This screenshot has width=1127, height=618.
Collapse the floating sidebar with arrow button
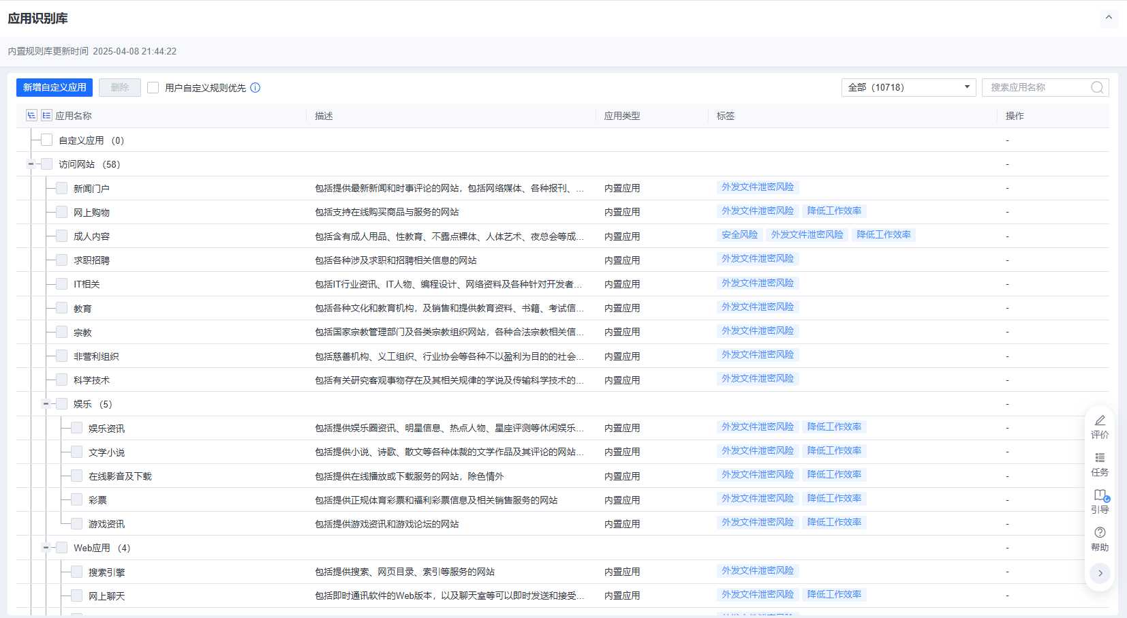tap(1100, 573)
